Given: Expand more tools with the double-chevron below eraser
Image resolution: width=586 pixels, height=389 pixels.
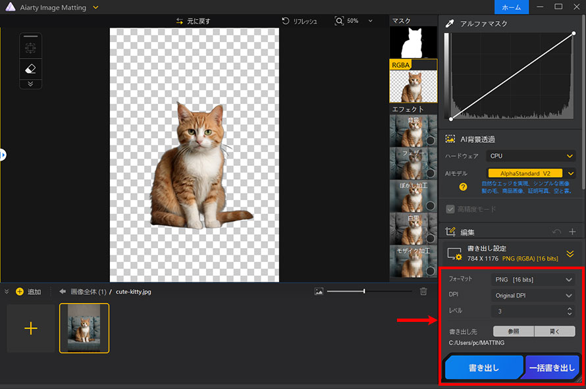Looking at the screenshot, I should coord(30,84).
